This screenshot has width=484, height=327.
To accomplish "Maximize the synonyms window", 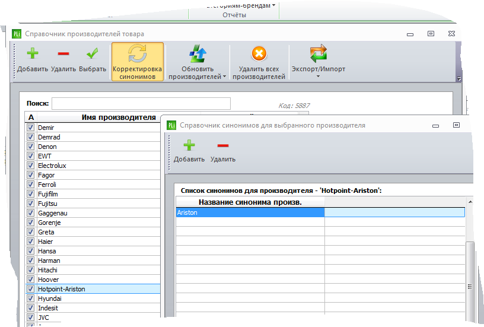I will coord(456,125).
